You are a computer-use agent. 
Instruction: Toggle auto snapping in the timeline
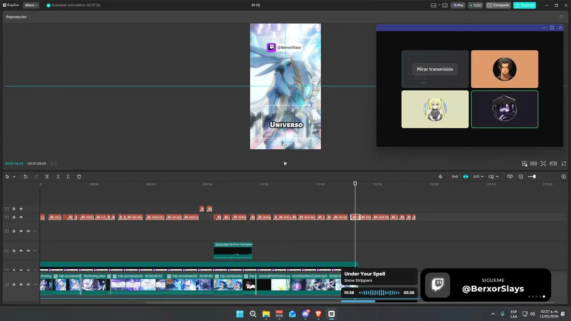click(465, 177)
